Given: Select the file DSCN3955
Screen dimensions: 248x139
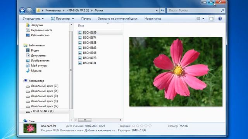Looking at the screenshot, I should tap(90, 53).
